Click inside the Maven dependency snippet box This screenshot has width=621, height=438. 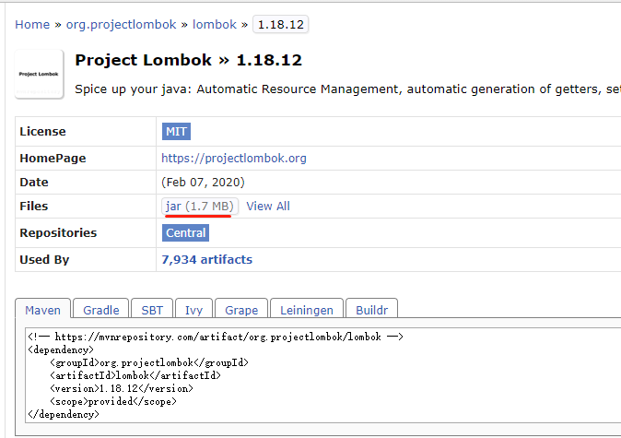[x=322, y=378]
